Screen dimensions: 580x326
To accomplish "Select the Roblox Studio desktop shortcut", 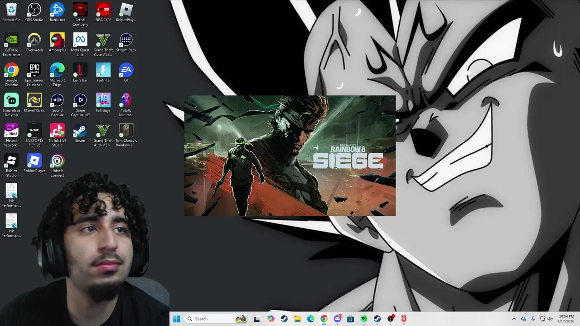I will (11, 165).
